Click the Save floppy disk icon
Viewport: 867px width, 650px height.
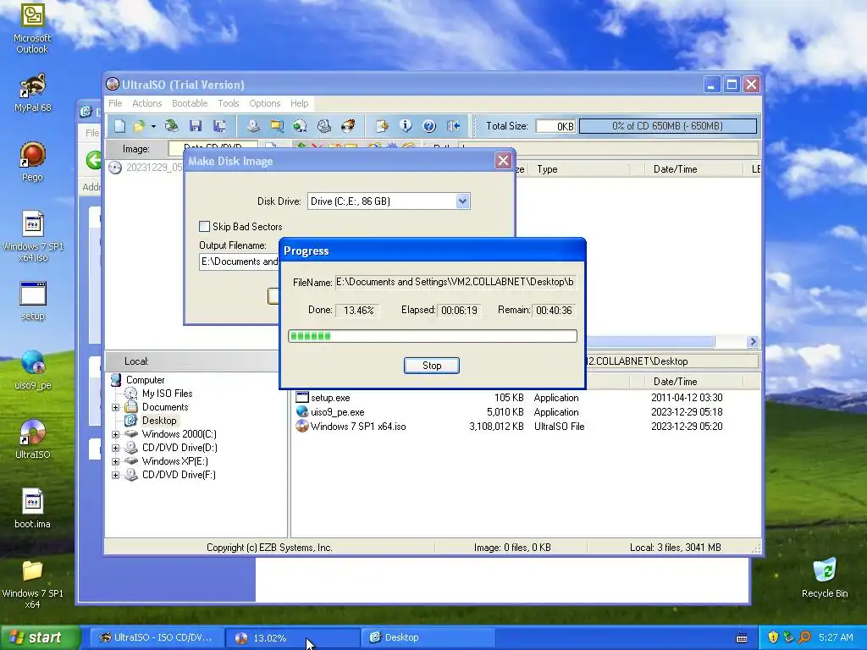(196, 126)
